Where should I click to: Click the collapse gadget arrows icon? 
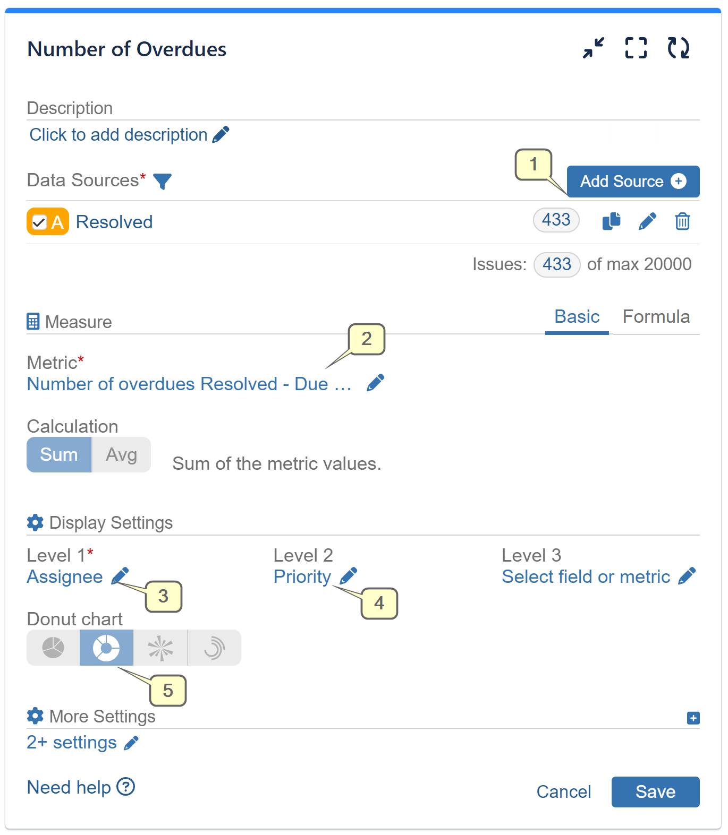[593, 48]
